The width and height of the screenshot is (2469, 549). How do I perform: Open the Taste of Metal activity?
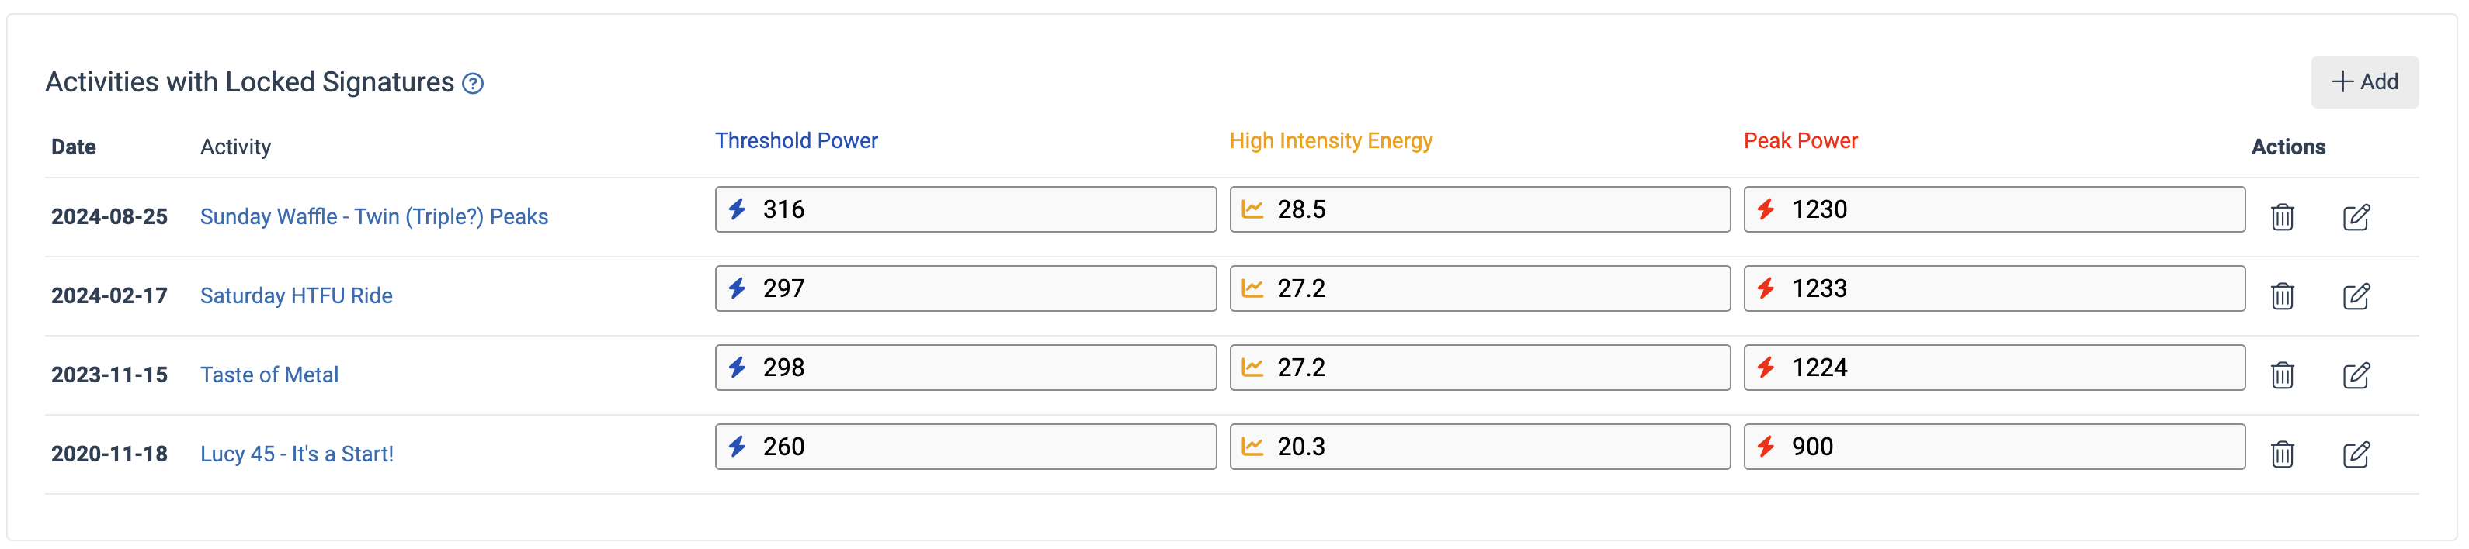269,375
